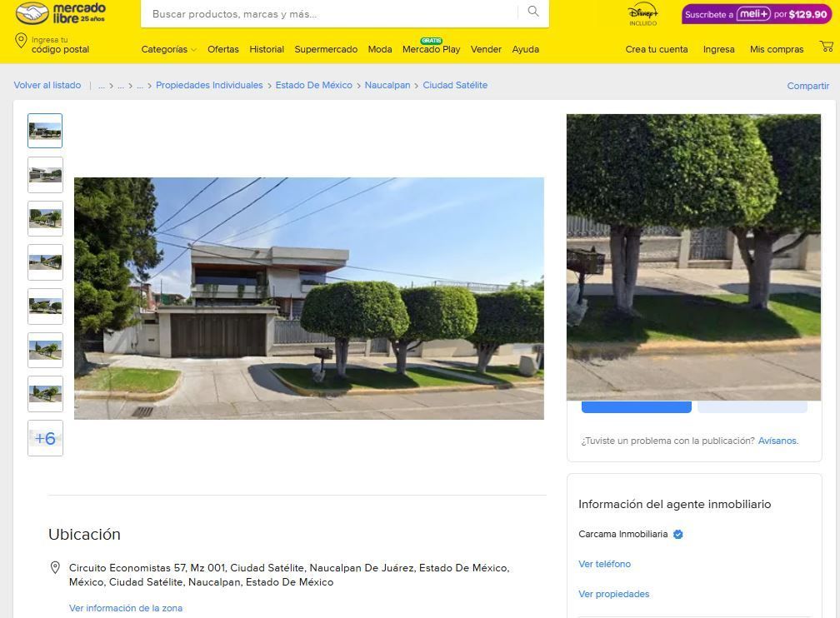Click the Mercado Libre logo
This screenshot has width=840, height=618.
[61, 13]
